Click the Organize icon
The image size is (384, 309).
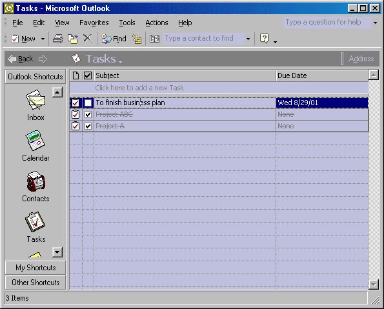pyautogui.click(x=137, y=39)
